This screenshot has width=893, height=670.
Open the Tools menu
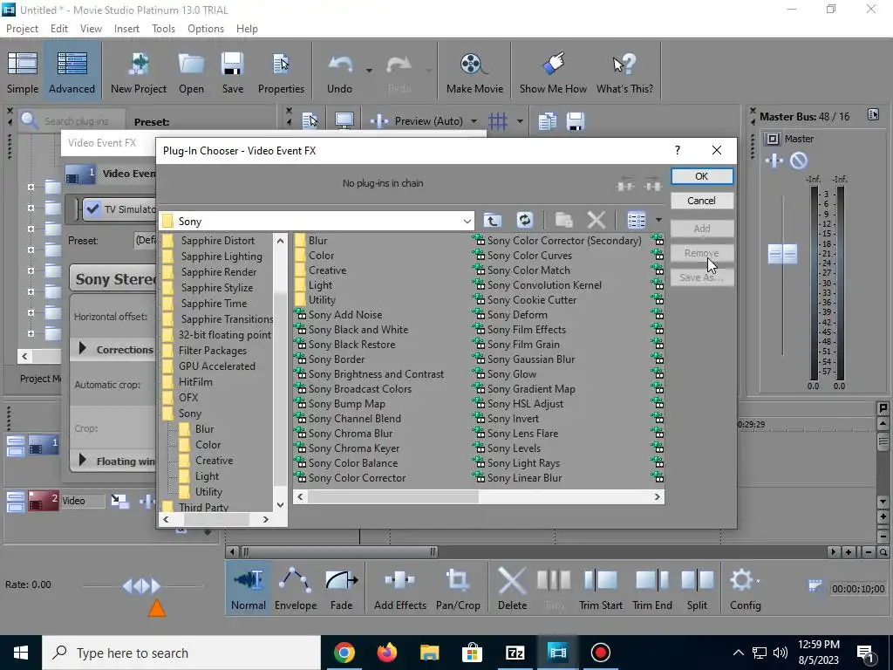click(x=163, y=29)
